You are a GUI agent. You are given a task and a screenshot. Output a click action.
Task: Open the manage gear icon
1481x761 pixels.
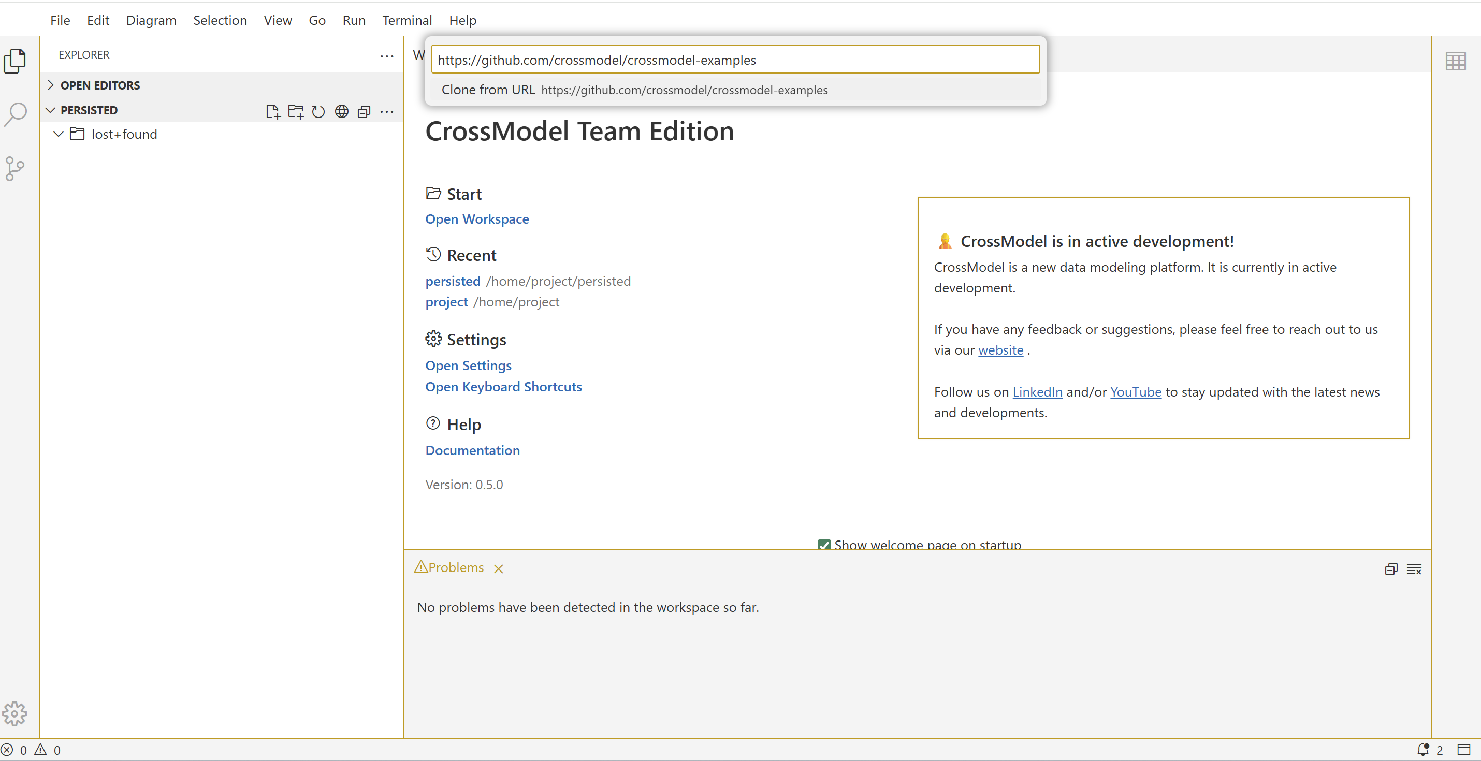[15, 713]
